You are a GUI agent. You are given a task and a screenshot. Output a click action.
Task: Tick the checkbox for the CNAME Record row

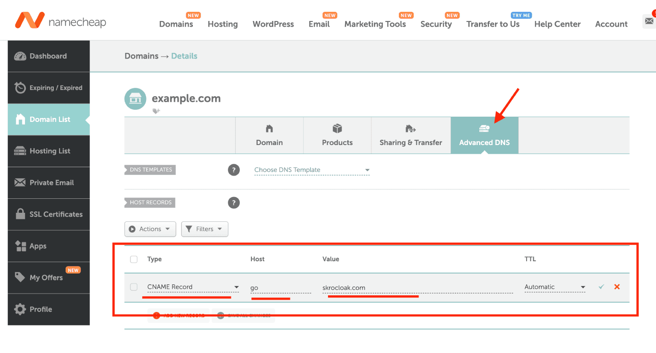(134, 287)
